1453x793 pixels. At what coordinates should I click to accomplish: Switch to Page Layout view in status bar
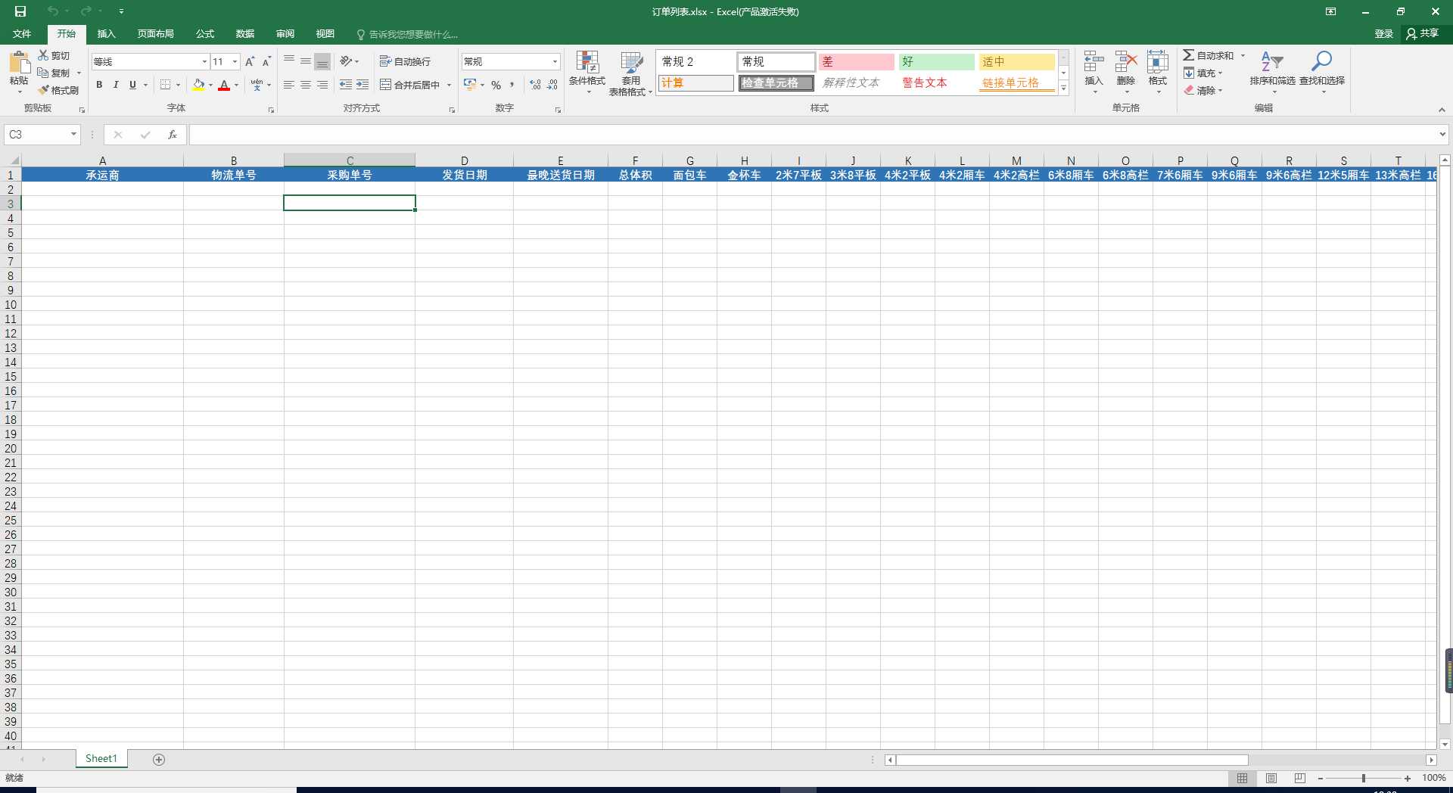[1271, 778]
